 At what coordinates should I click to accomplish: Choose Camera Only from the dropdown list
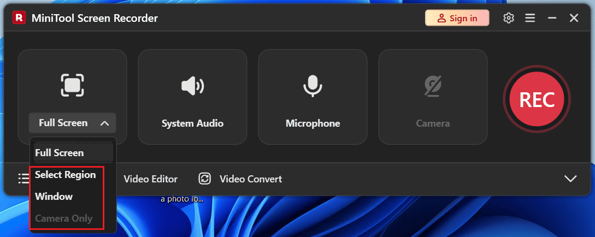click(x=64, y=218)
